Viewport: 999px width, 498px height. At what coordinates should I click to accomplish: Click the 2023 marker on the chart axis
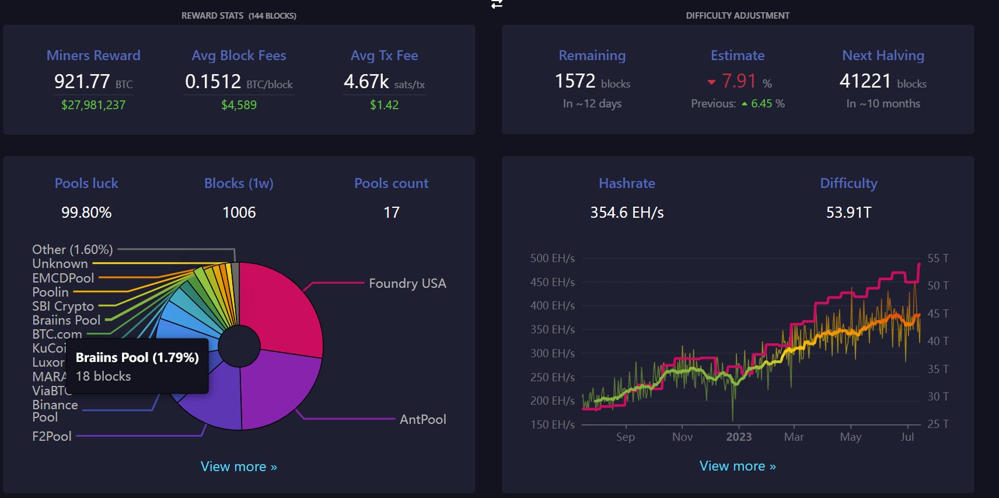[739, 437]
